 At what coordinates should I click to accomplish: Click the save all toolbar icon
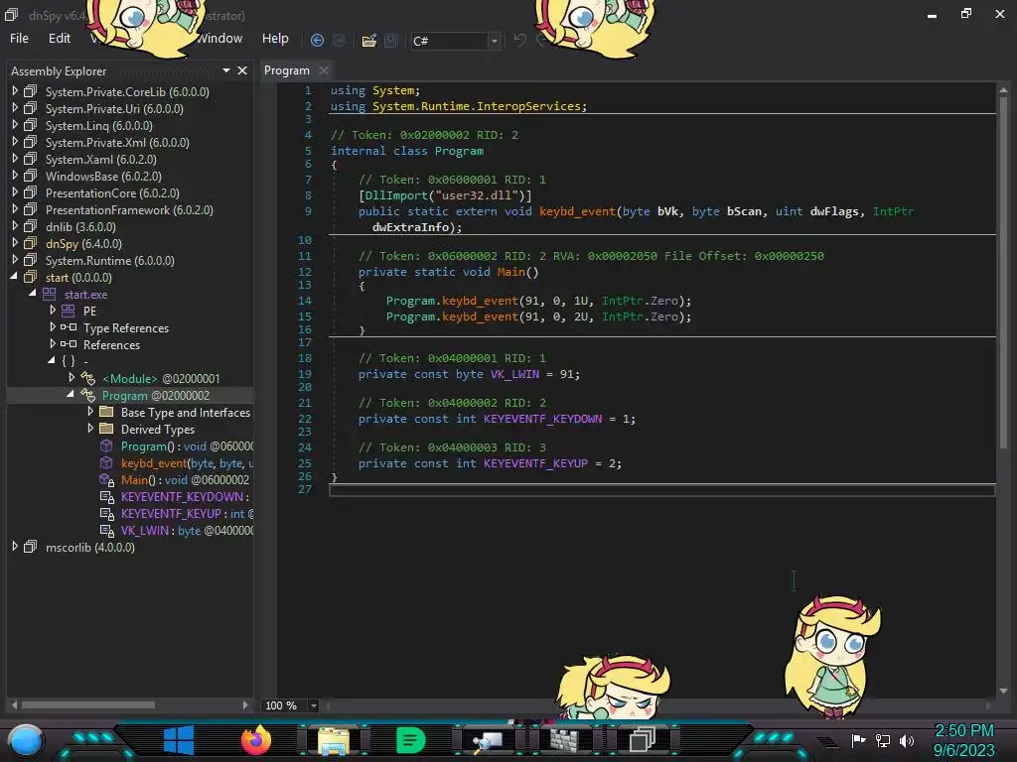click(390, 41)
